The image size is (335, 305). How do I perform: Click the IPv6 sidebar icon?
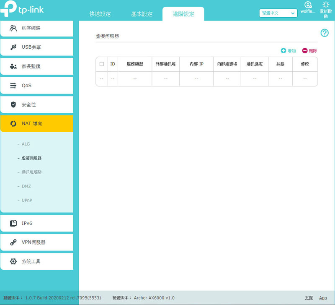pos(13,223)
